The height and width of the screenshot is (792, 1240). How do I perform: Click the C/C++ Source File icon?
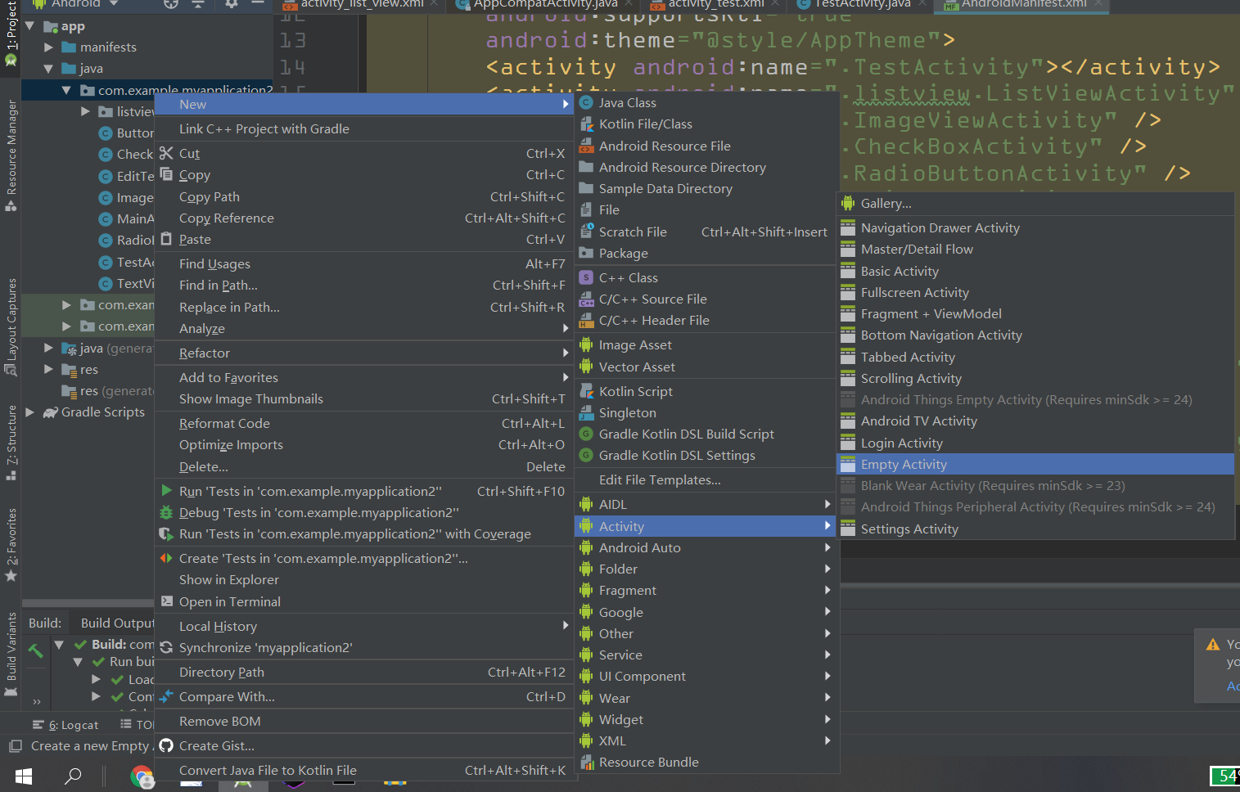click(x=586, y=299)
